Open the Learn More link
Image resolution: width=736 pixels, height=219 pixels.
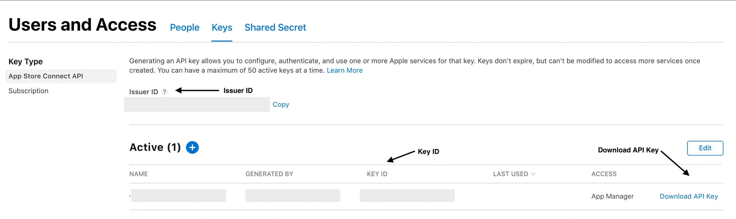(x=345, y=70)
